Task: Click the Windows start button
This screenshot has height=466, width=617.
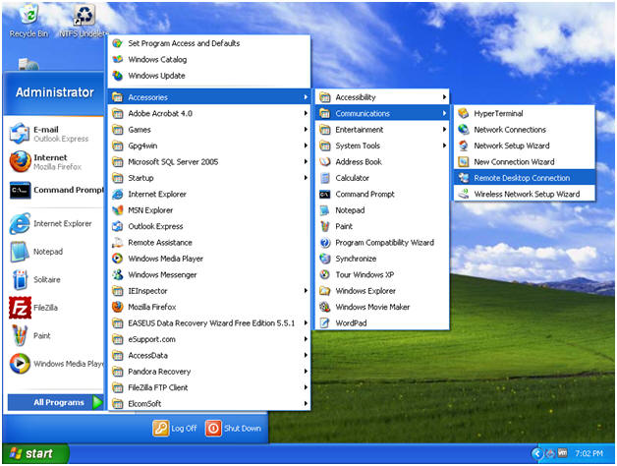Action: (35, 454)
